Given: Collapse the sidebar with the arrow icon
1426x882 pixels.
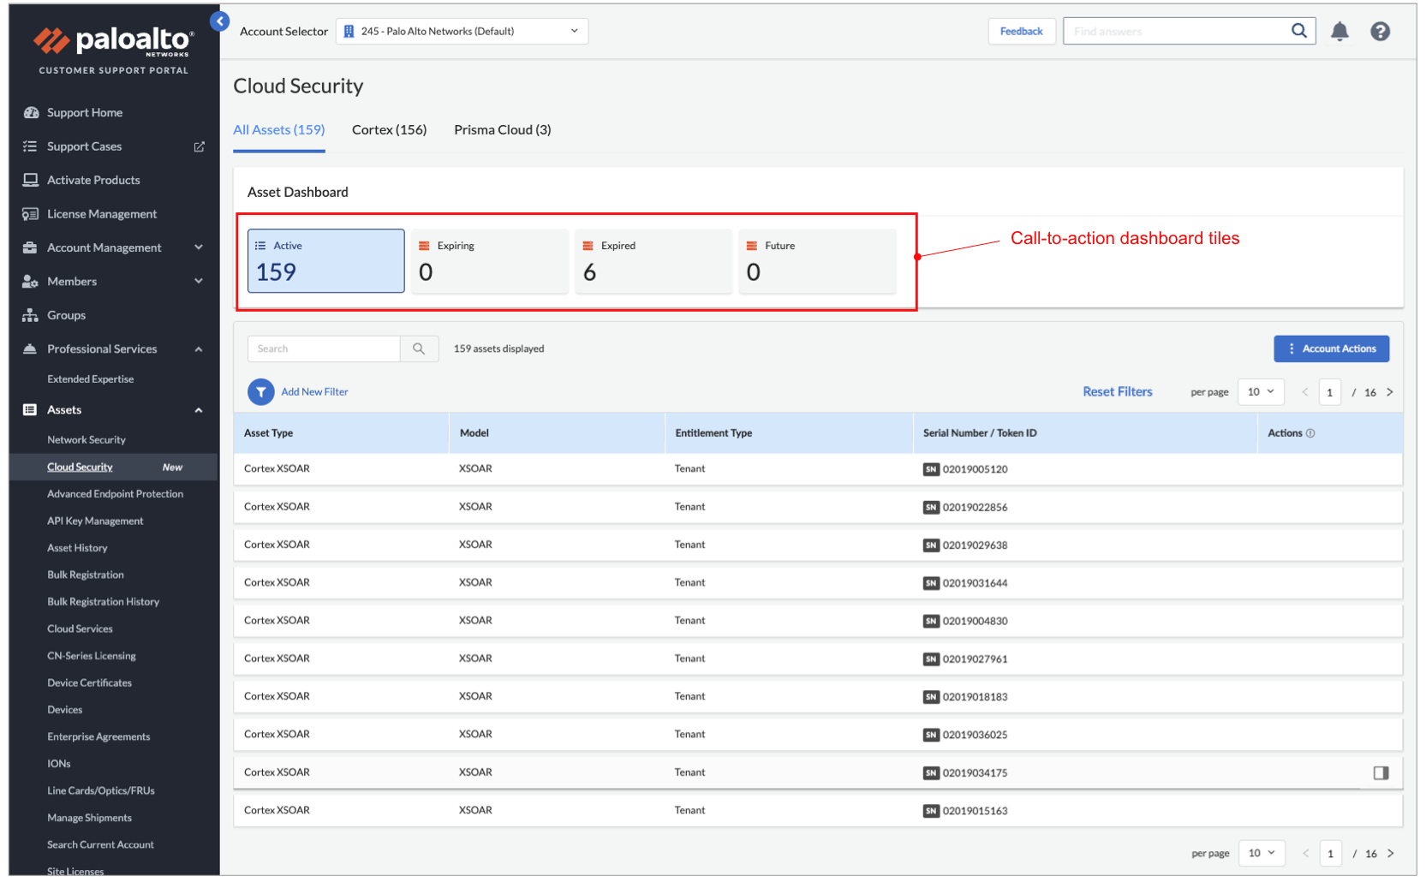Looking at the screenshot, I should click(220, 21).
